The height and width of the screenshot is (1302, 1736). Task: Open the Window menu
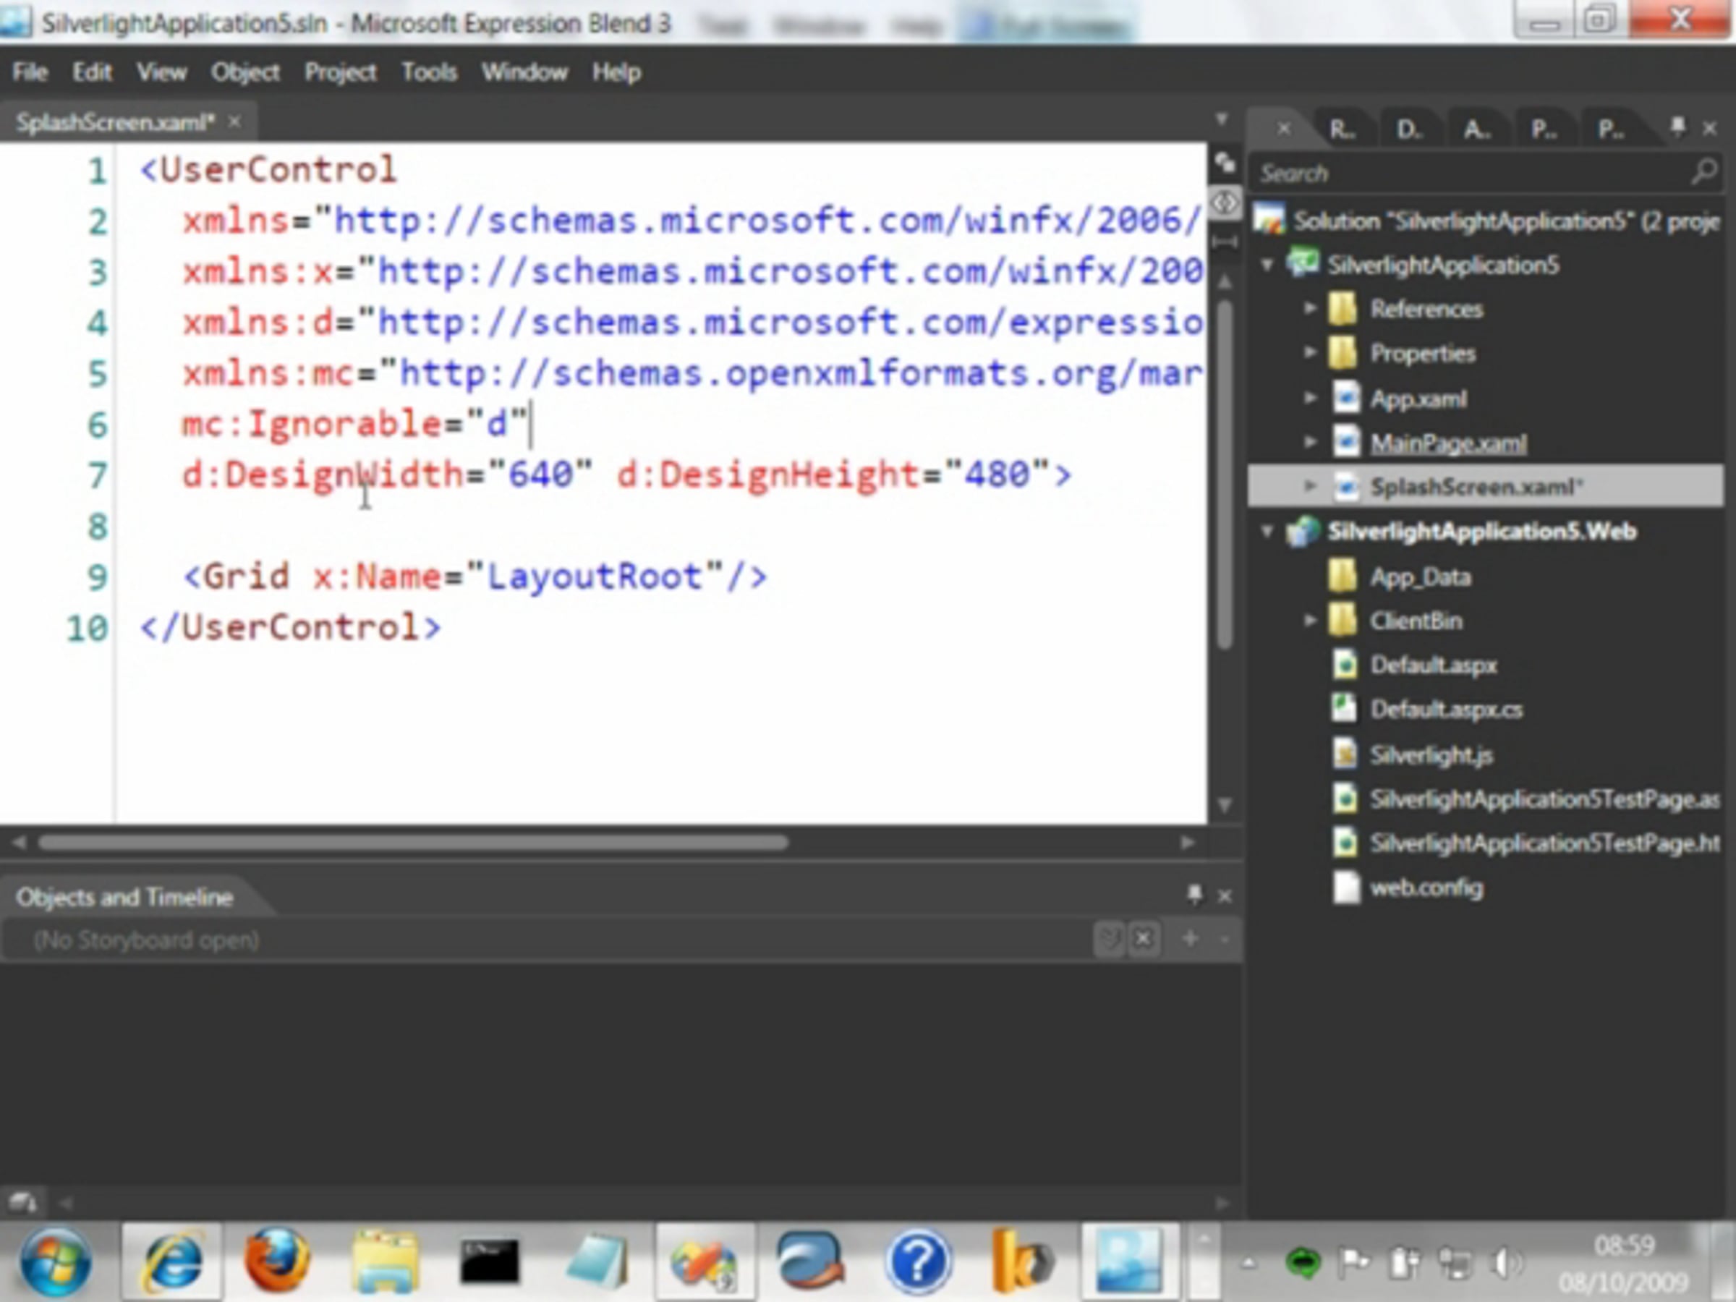[524, 72]
